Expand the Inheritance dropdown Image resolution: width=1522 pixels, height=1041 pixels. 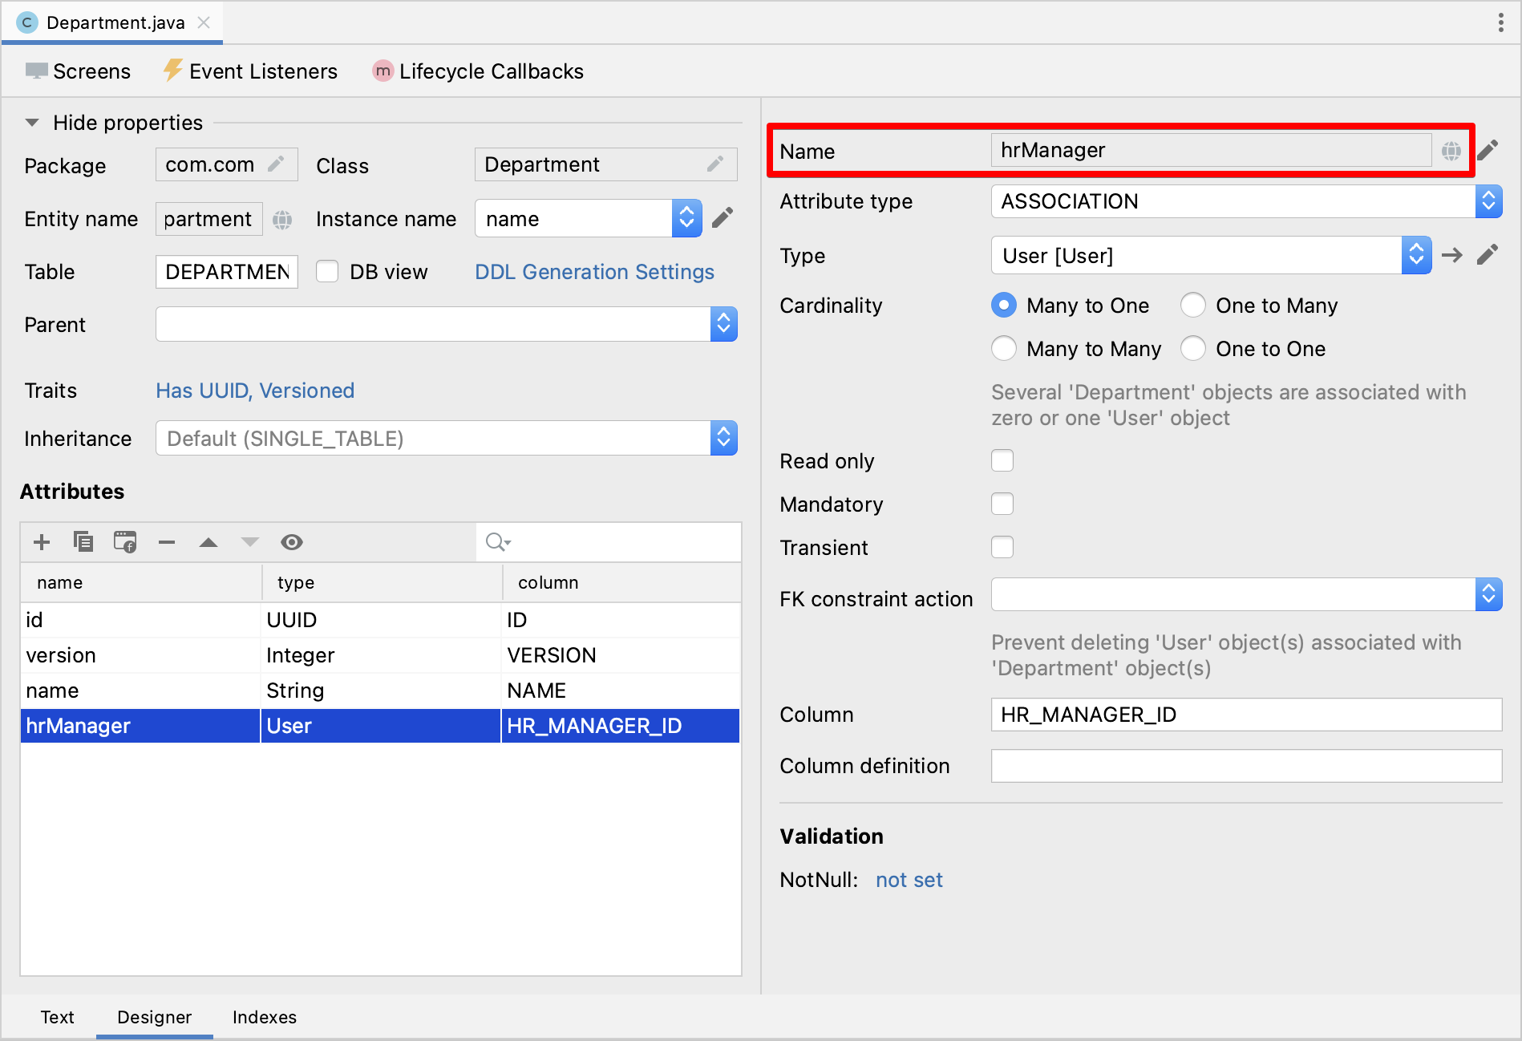click(x=723, y=439)
